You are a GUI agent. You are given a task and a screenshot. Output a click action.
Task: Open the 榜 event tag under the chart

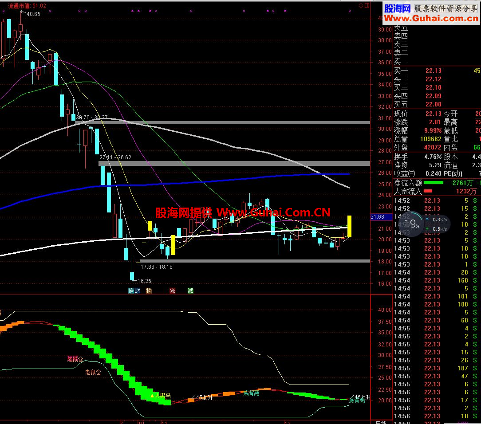149,291
